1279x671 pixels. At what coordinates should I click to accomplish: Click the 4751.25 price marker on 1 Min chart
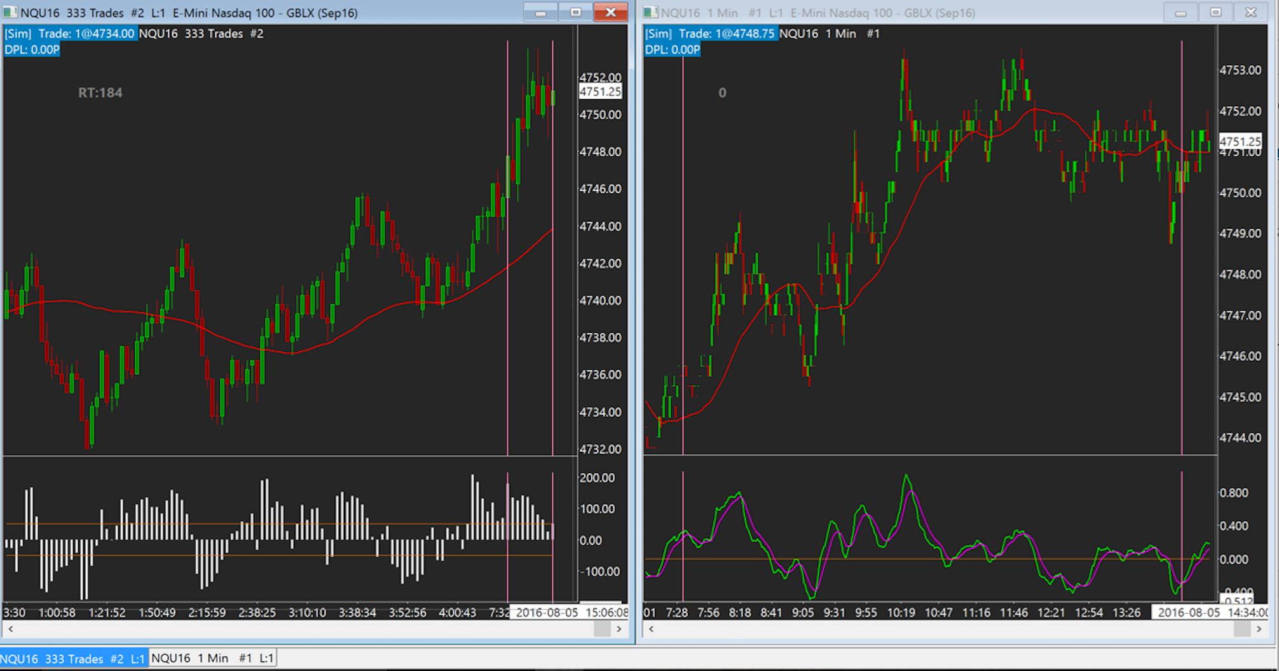pos(1240,141)
